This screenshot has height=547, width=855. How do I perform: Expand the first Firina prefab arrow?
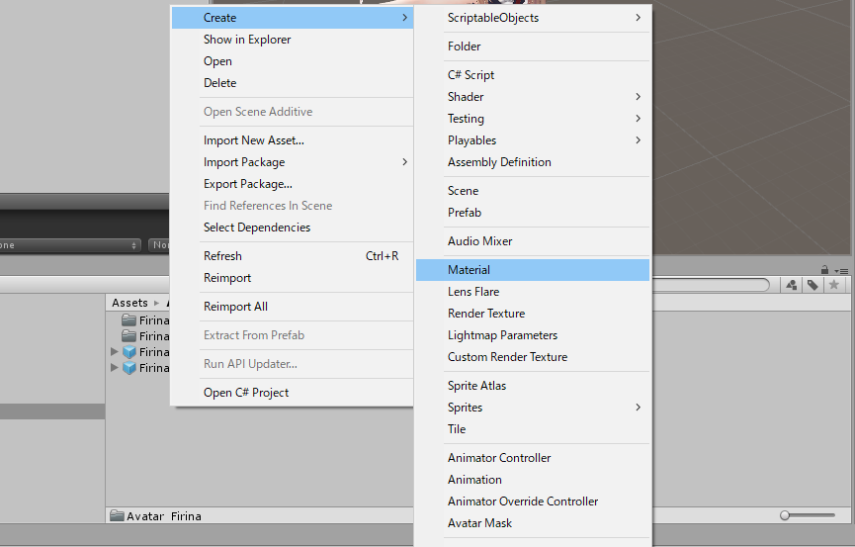115,352
